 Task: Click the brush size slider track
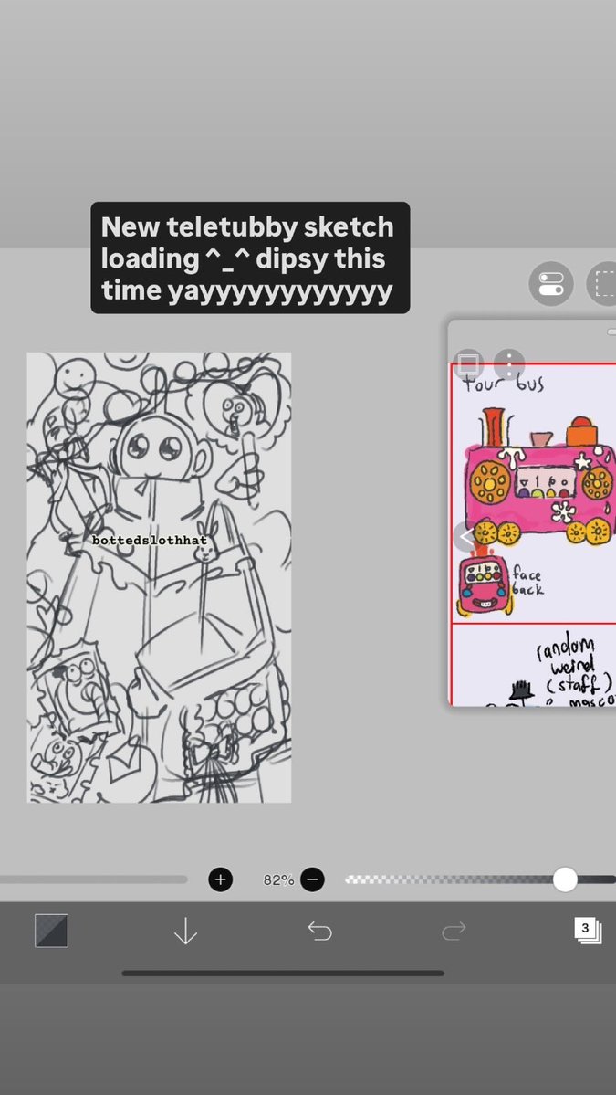(93, 879)
